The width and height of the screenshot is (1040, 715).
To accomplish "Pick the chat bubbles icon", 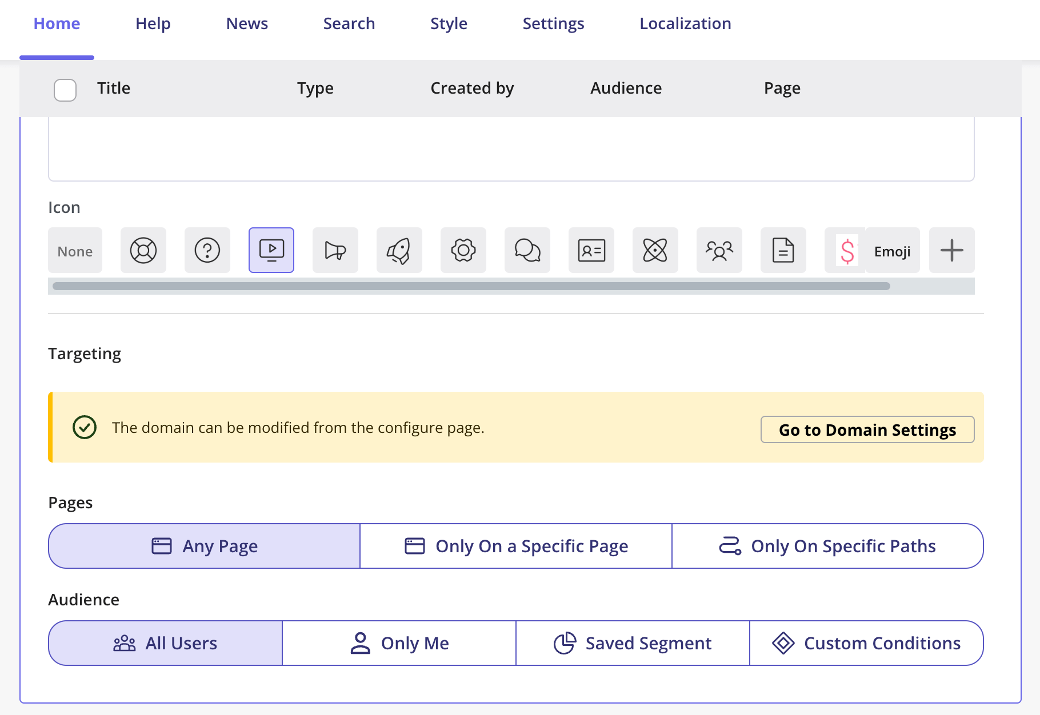I will (x=527, y=250).
